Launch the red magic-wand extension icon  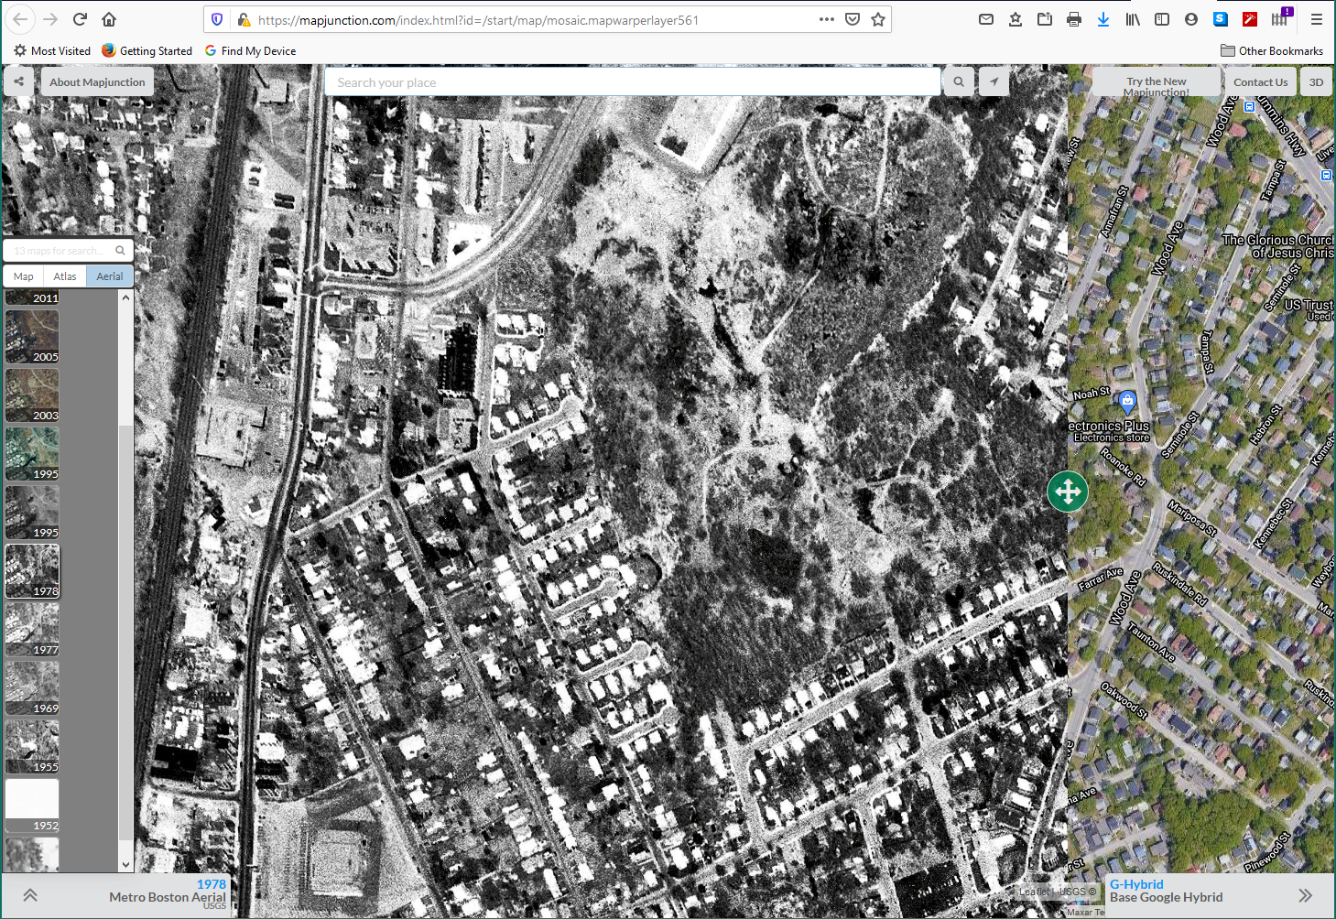coord(1249,18)
